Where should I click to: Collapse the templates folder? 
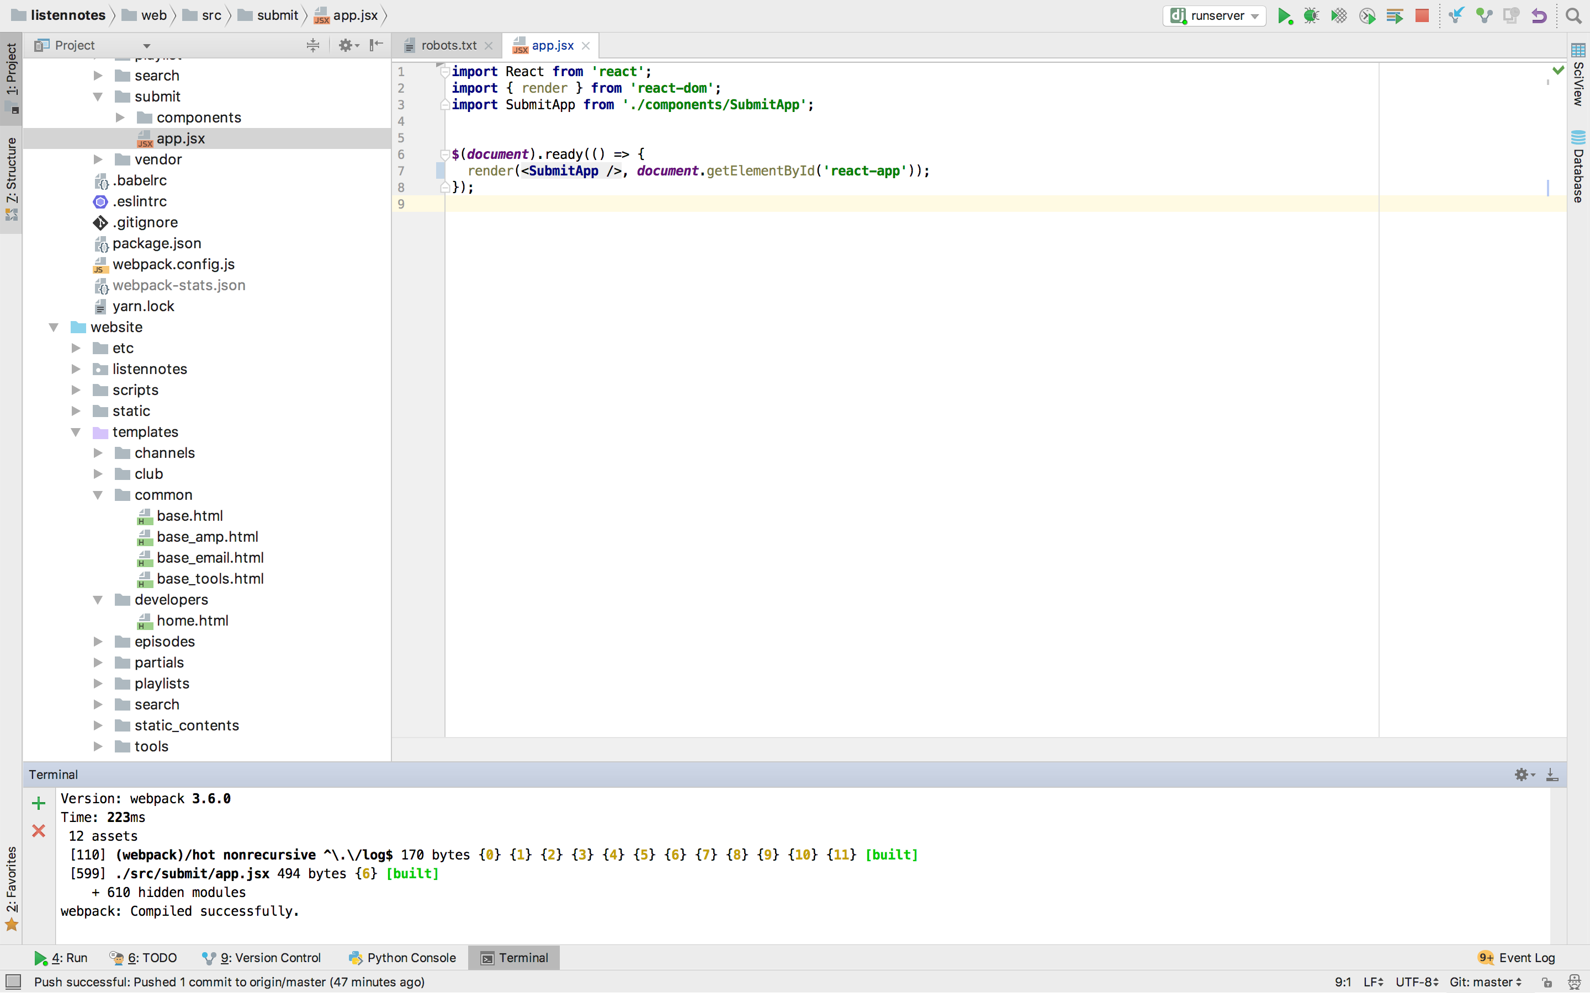click(76, 432)
